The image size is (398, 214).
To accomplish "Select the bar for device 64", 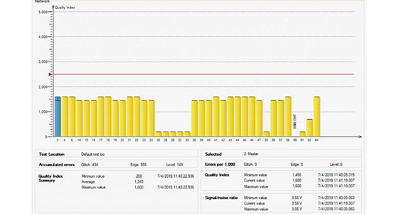I will [317, 117].
